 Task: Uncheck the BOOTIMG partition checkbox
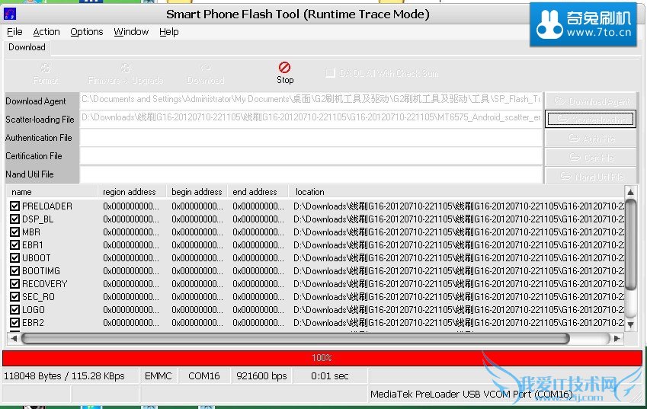point(14,271)
